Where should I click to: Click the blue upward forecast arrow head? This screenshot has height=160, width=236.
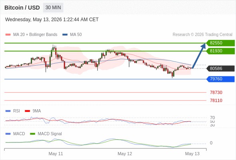(x=204, y=46)
